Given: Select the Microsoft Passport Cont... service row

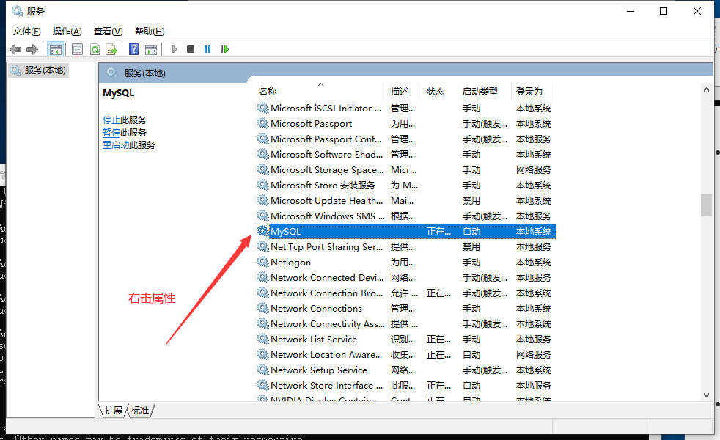Looking at the screenshot, I should coord(406,139).
